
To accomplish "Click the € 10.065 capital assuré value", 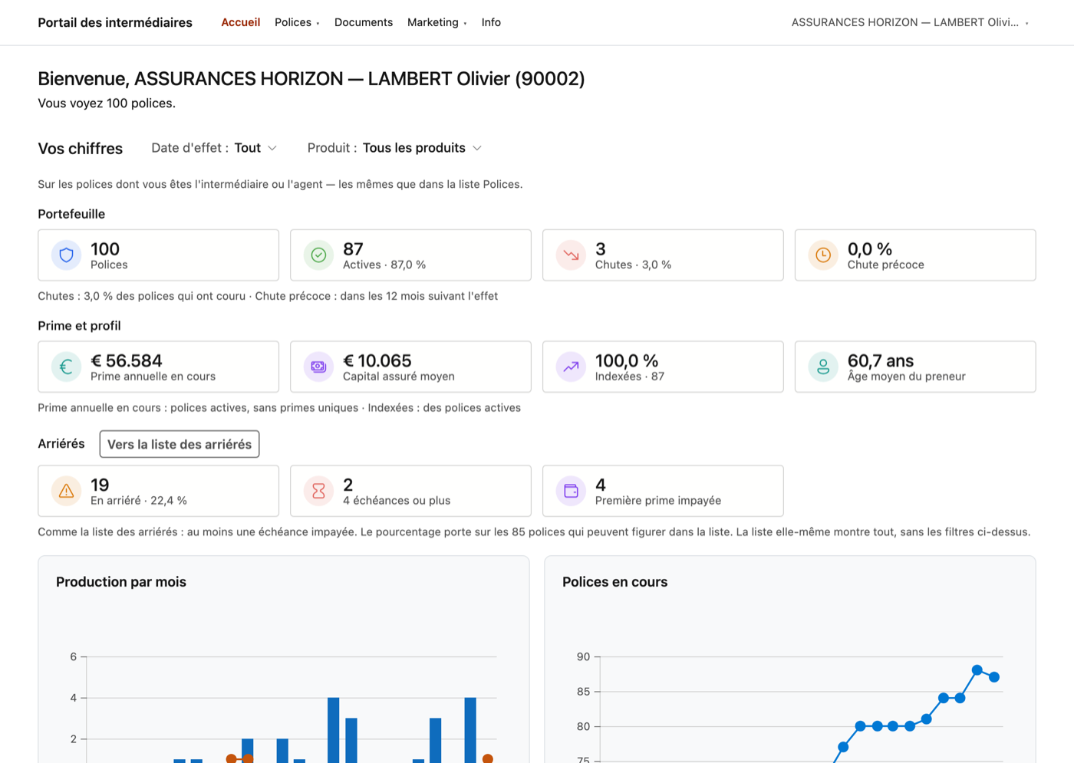I will tap(377, 360).
